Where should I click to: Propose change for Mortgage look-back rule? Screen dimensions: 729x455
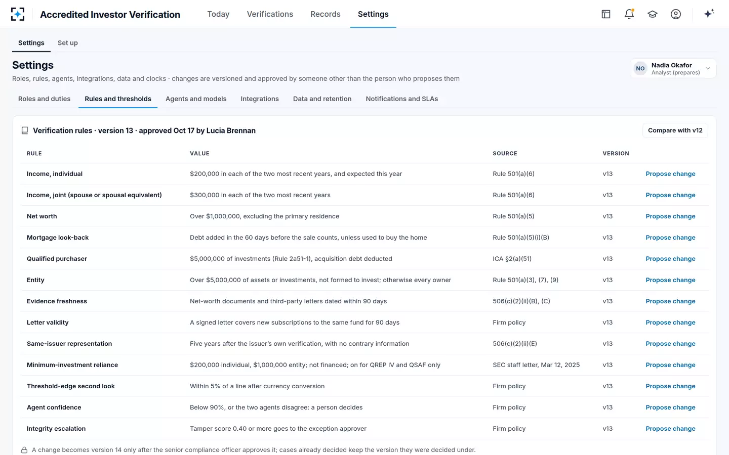coord(671,238)
